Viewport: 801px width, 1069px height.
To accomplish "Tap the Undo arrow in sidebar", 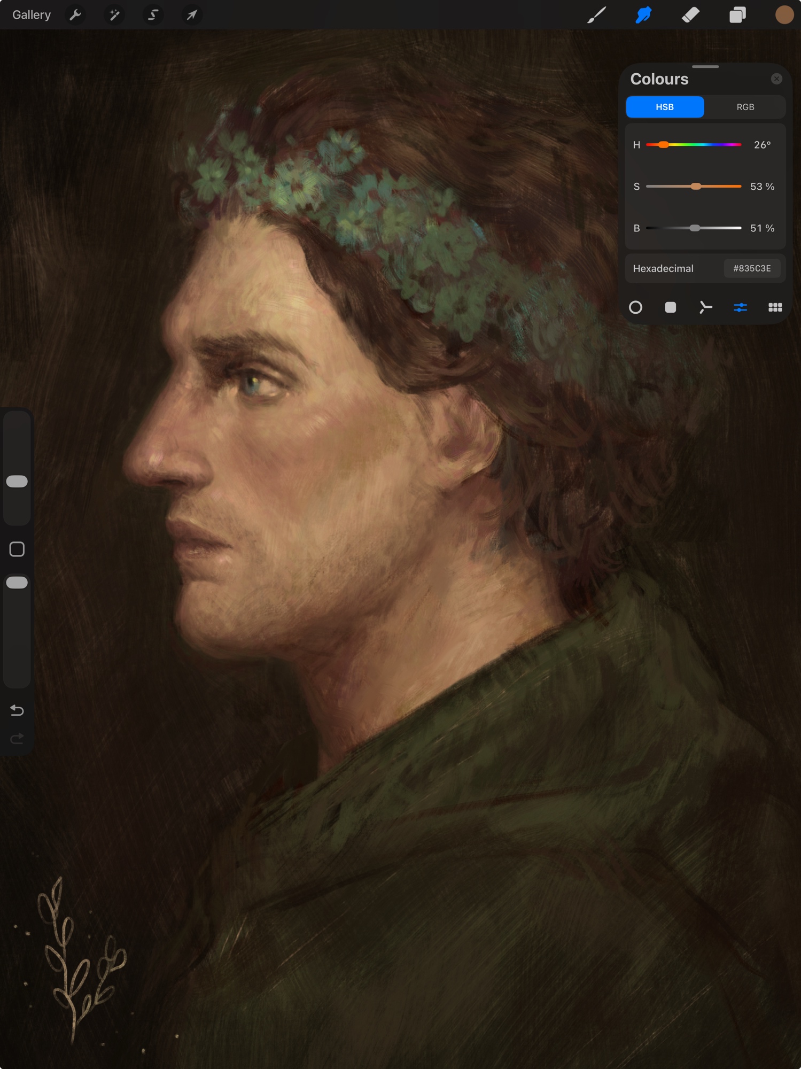I will pyautogui.click(x=17, y=710).
